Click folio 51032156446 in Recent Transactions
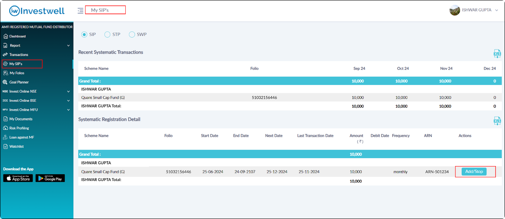505x219 pixels. [264, 97]
